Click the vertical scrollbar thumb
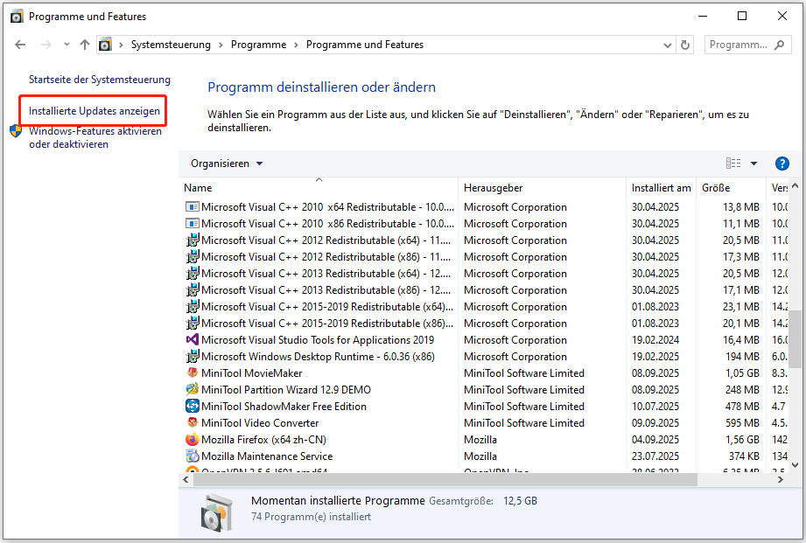Image resolution: width=806 pixels, height=543 pixels. click(x=795, y=339)
